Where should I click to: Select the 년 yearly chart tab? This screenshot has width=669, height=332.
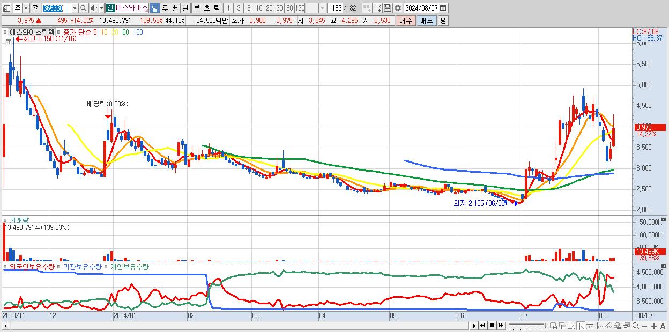(x=185, y=8)
